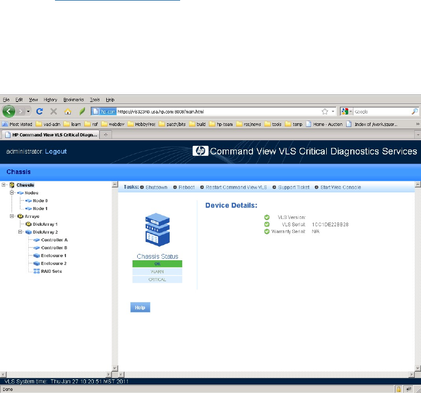
Task: Click the browser Back arrow button
Action: pos(8,111)
